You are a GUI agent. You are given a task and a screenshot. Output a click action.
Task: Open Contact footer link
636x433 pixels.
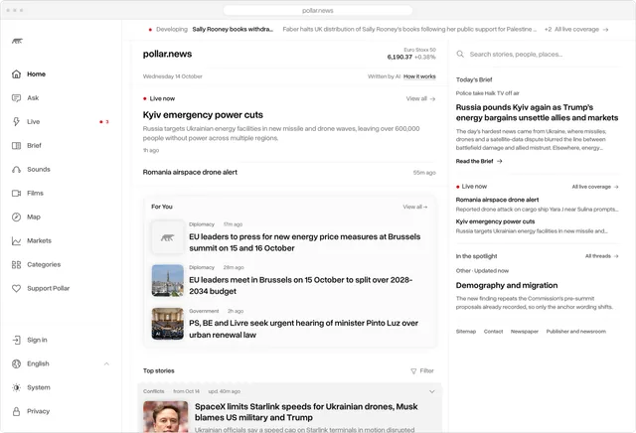click(x=493, y=332)
